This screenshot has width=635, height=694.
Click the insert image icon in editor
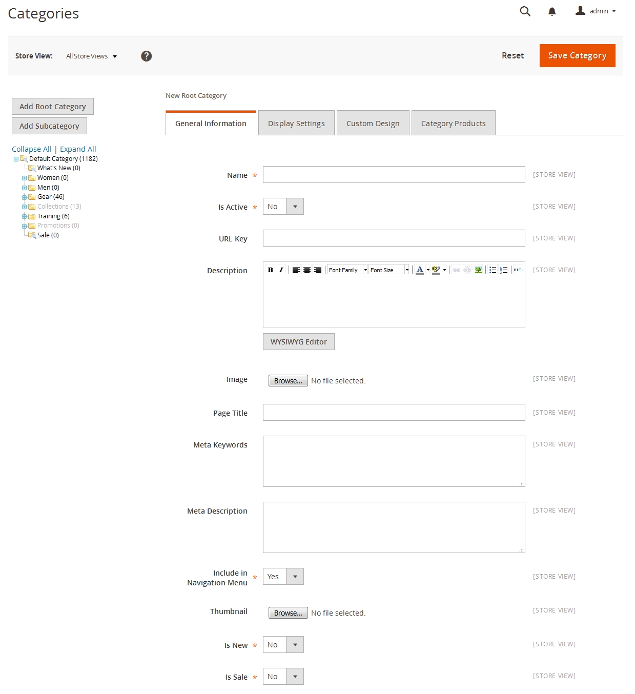[478, 270]
